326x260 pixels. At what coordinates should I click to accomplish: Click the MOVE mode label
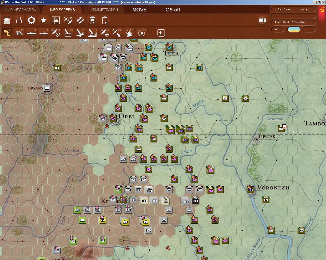pyautogui.click(x=139, y=10)
